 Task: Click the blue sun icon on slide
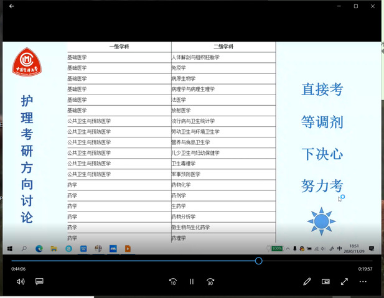pos(321,220)
